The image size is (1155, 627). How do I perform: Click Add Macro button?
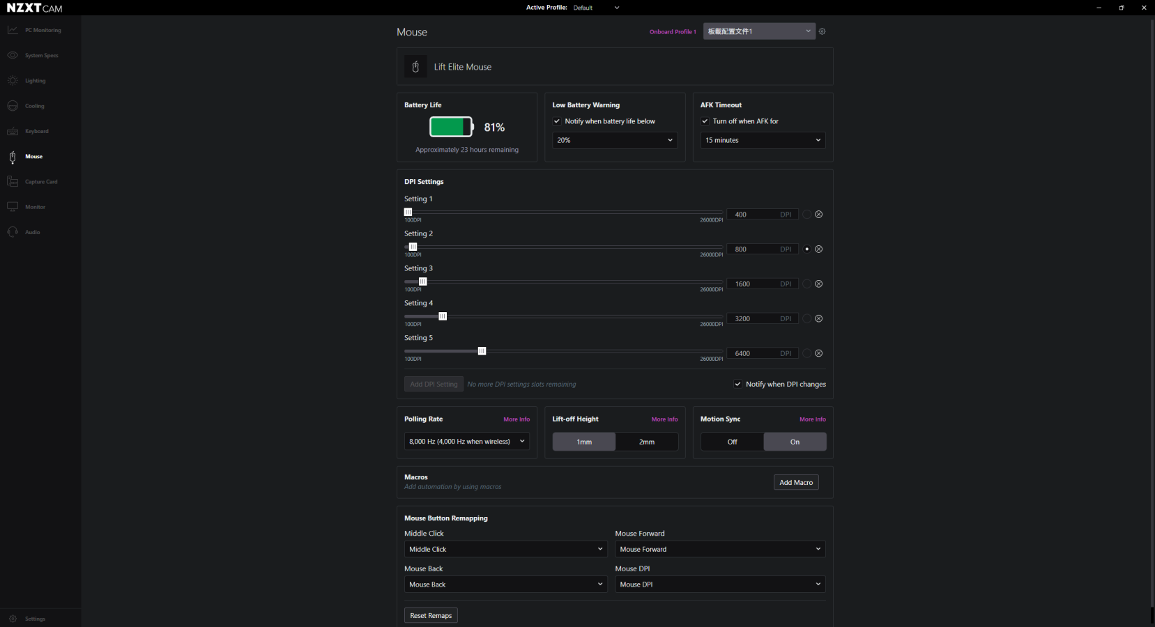pyautogui.click(x=796, y=482)
